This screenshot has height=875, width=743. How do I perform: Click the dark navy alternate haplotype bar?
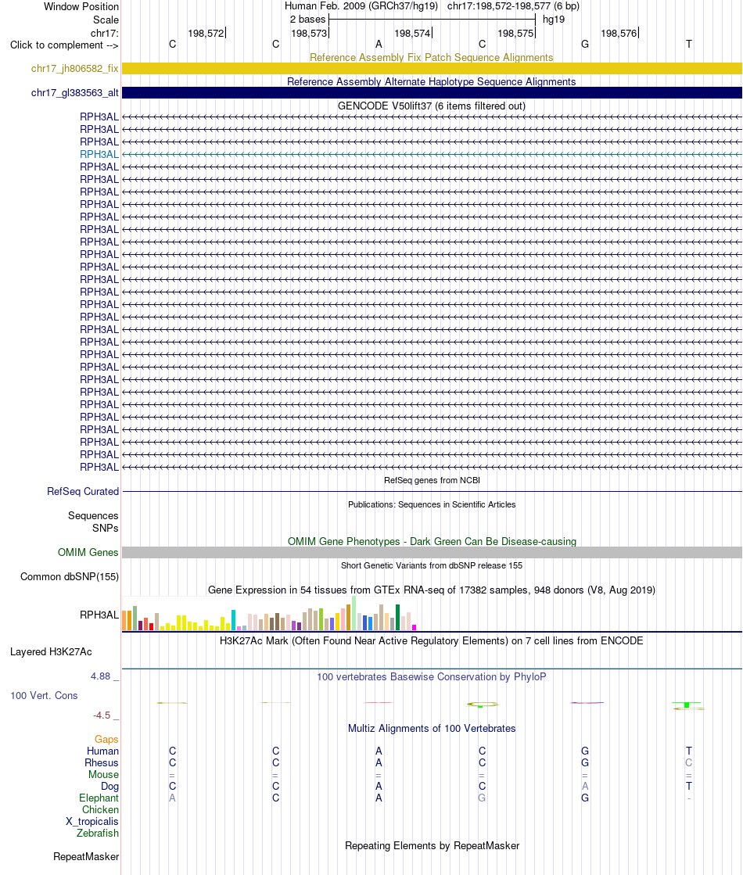tap(432, 92)
